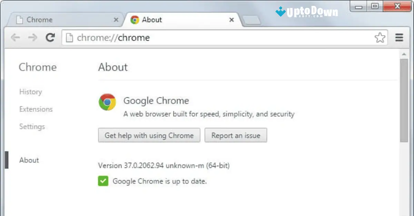The width and height of the screenshot is (414, 216).
Task: Reload the current page
Action: click(x=50, y=37)
